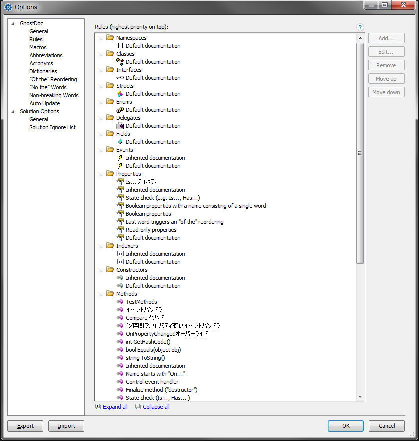The width and height of the screenshot is (419, 441).
Task: Click the Collapse all link
Action: pyautogui.click(x=156, y=407)
